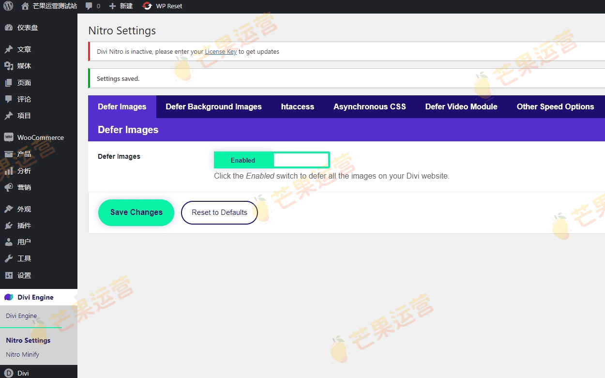Click the Tools wrench icon
Viewport: 605px width, 378px height.
point(9,258)
